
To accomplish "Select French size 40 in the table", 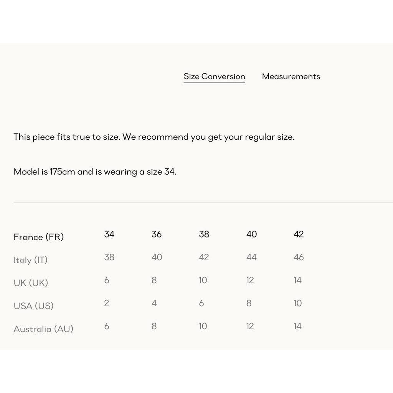I will coord(251,234).
